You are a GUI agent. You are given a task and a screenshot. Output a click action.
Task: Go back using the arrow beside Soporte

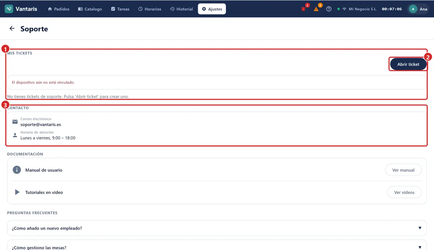click(x=12, y=29)
